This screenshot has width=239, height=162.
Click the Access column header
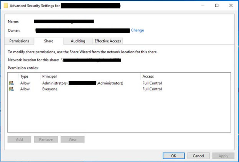coord(148,77)
